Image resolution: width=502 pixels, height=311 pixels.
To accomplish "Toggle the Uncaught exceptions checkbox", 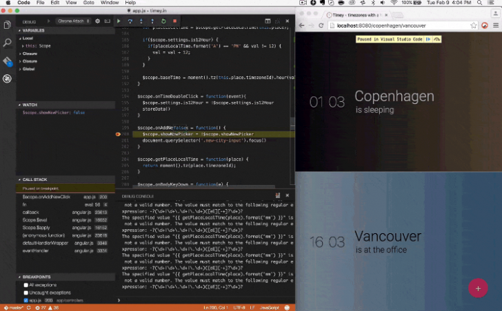I will 26,293.
